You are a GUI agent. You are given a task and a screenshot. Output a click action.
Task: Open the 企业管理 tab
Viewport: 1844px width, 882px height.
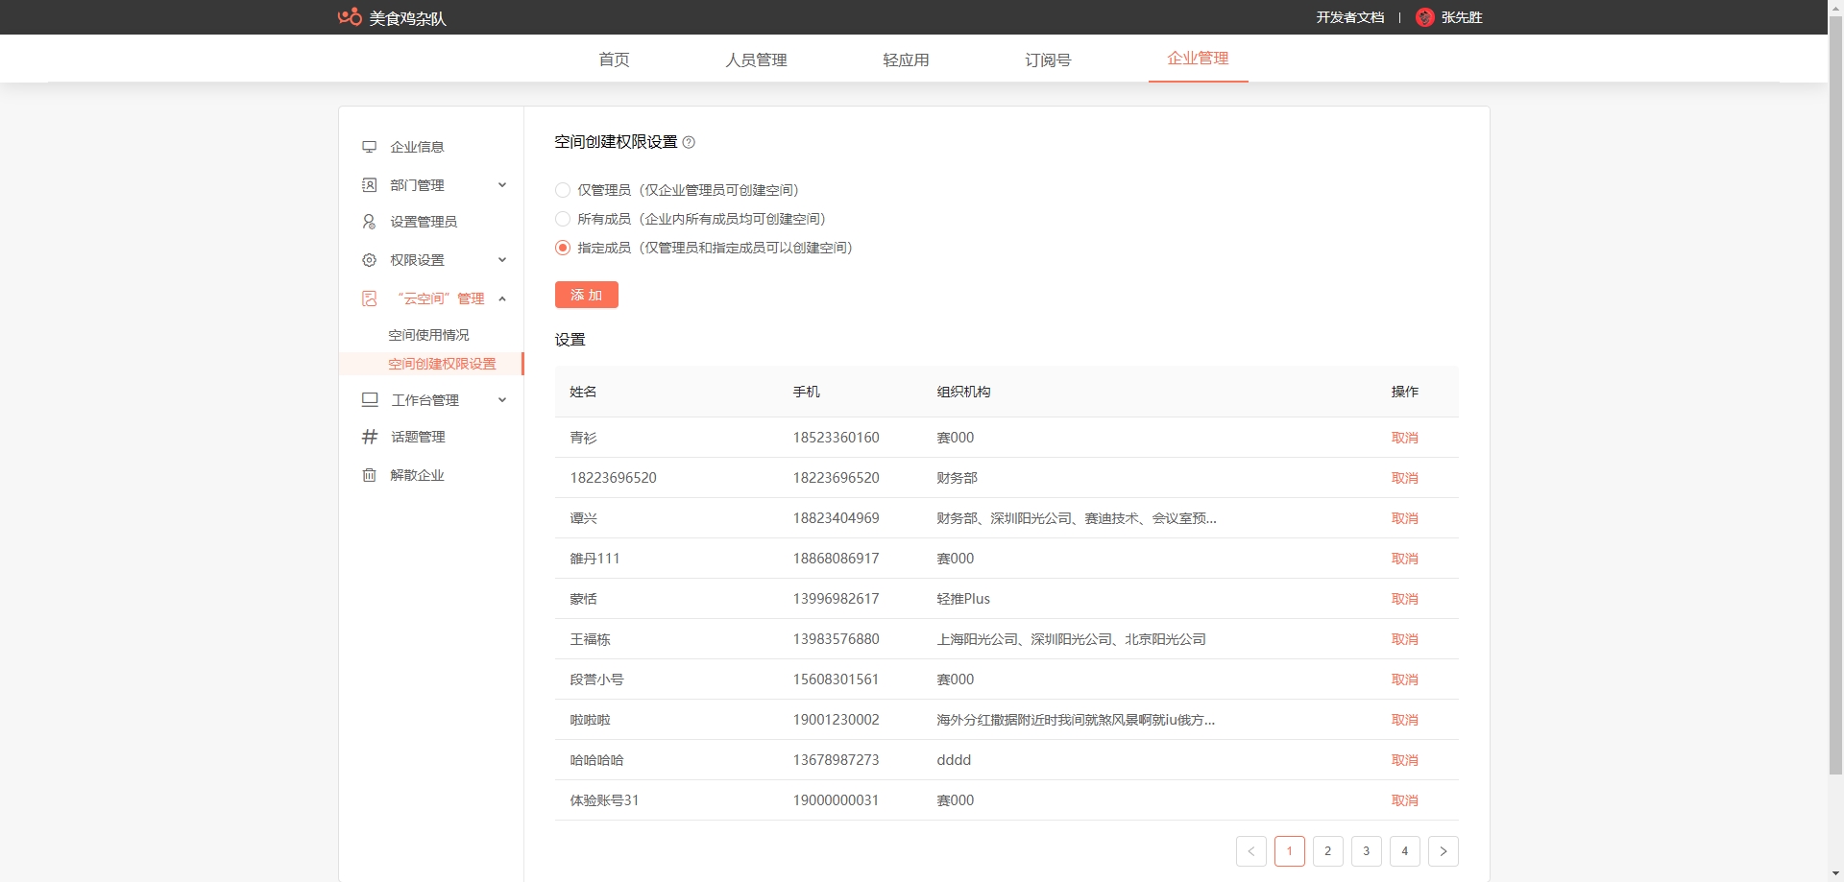[1198, 59]
